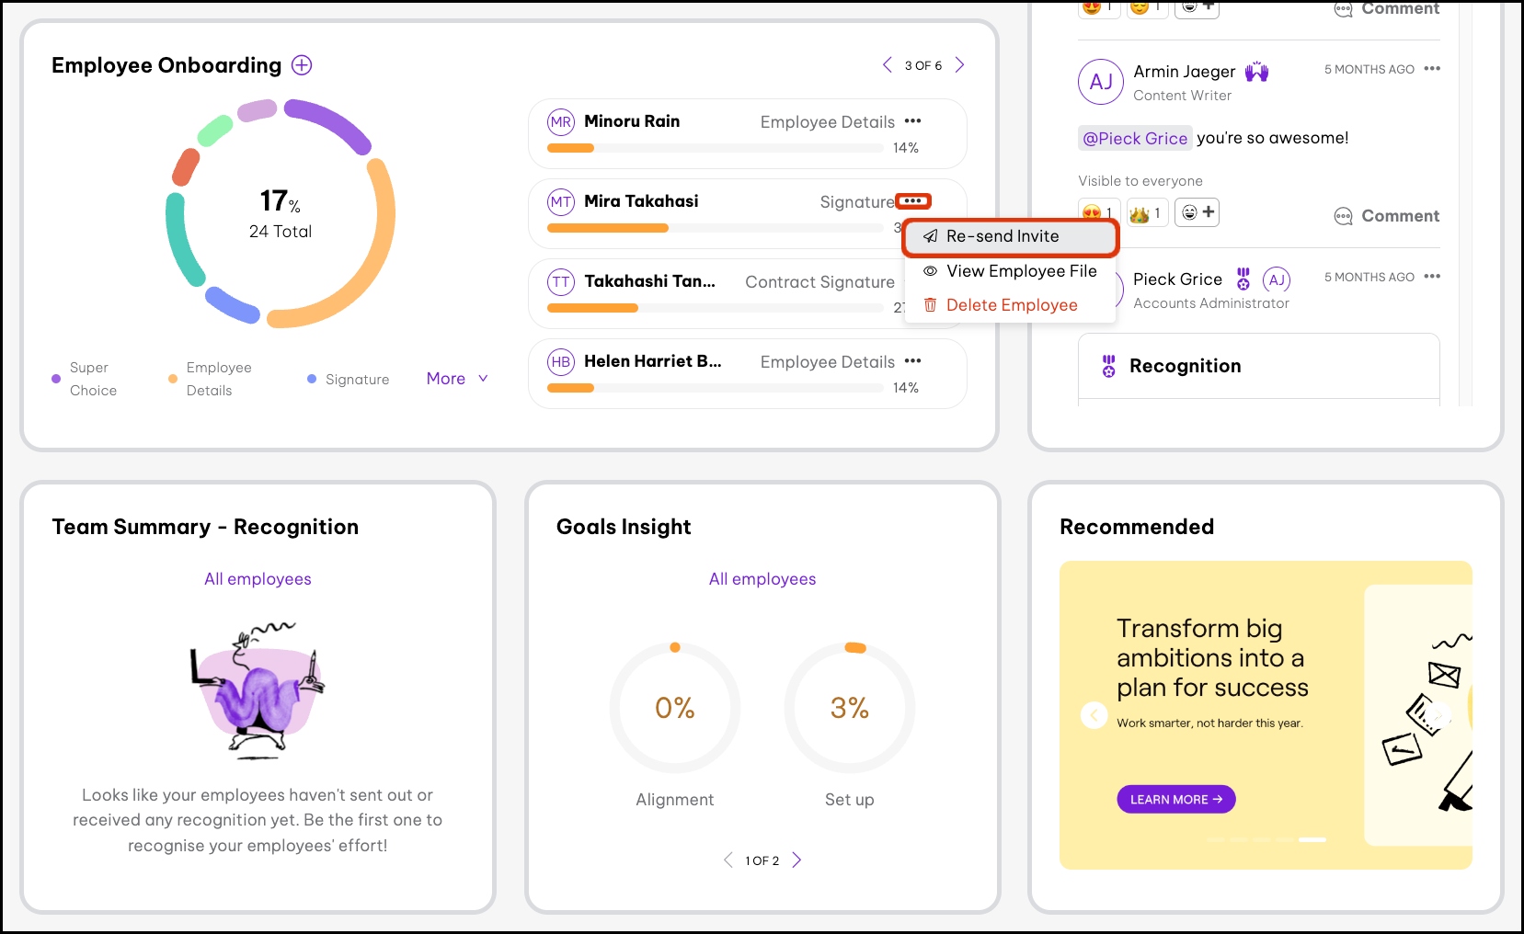
Task: Open options for Armin Jaeger's post
Action: pos(1432,69)
